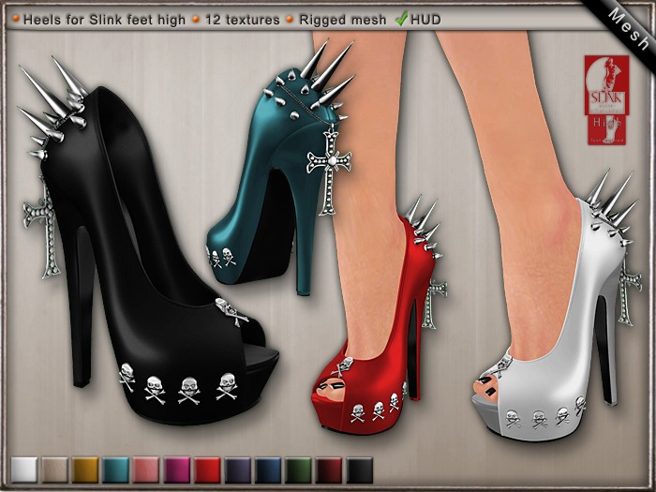Select the magenta texture swatch
The height and width of the screenshot is (492, 656).
(176, 470)
